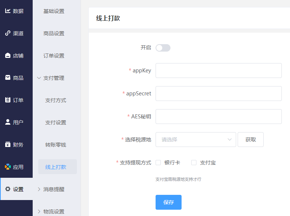290x216 pixels.
Task: Toggle the 开启 switch
Action: 163,48
